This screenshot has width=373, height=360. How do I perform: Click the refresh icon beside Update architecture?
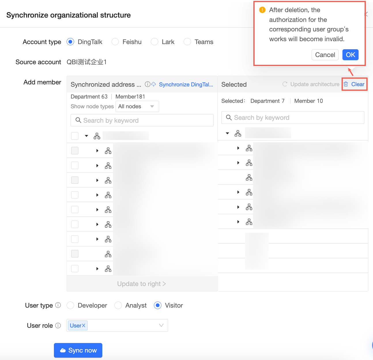(x=285, y=84)
